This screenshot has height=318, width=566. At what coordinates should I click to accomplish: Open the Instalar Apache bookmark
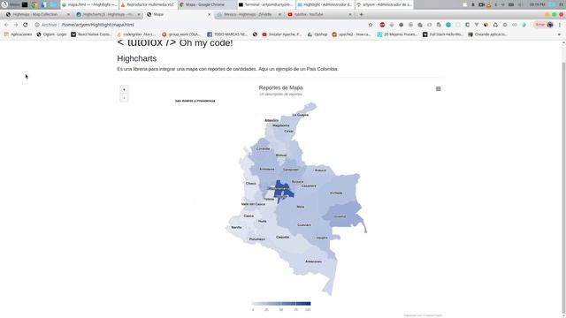tap(281, 34)
